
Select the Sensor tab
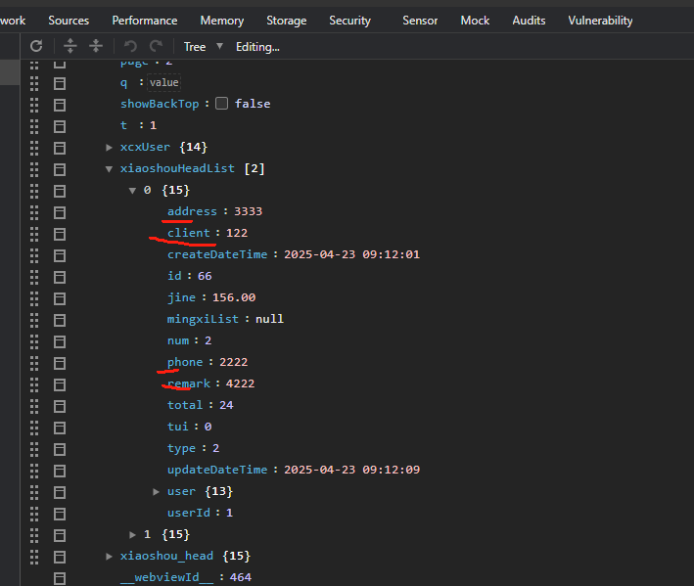pyautogui.click(x=420, y=21)
